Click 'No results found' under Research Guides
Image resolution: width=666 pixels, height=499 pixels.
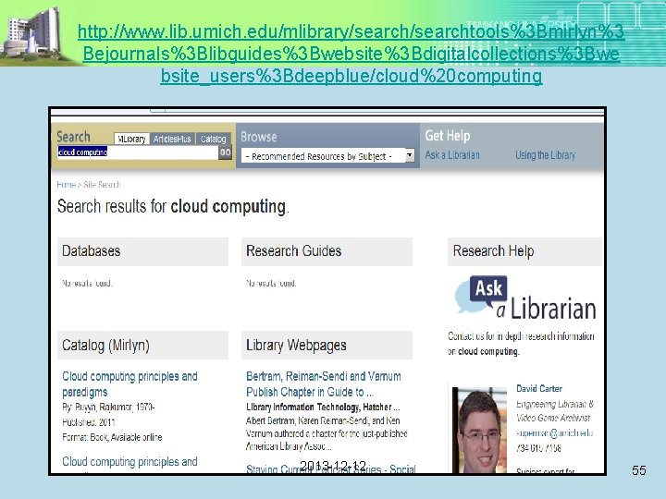pyautogui.click(x=271, y=283)
